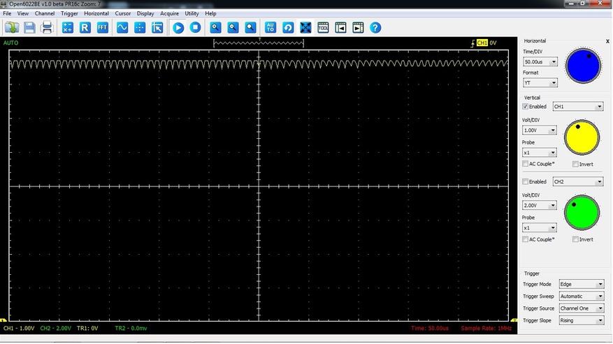Click the AUTO setup icon
Viewport: 613px width, 344px height.
tap(271, 28)
